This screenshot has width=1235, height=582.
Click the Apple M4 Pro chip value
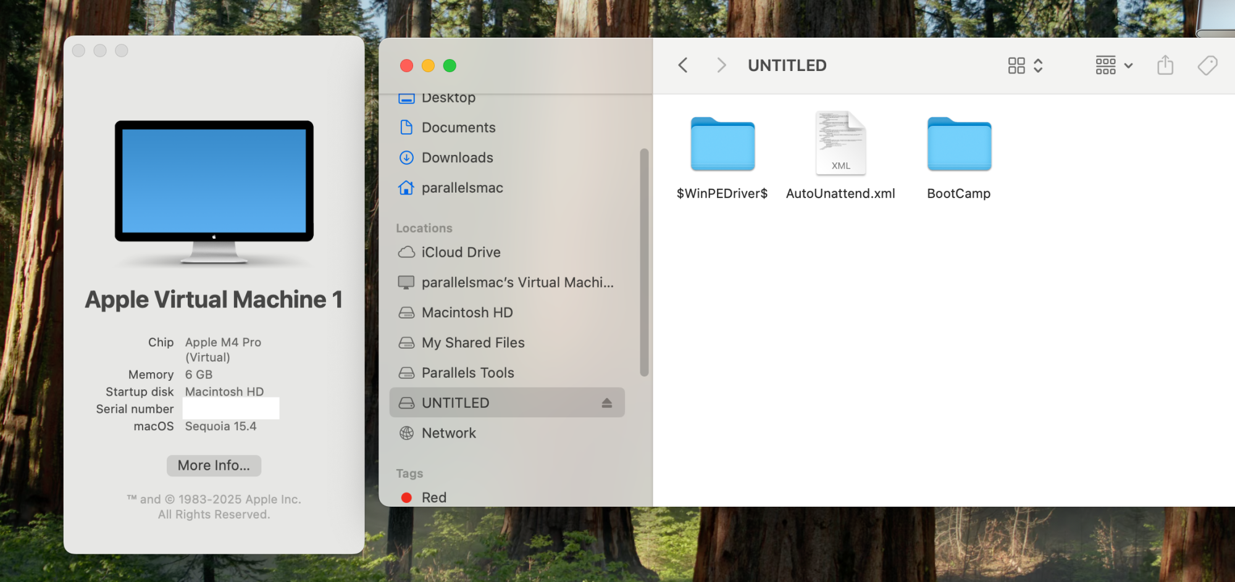pos(223,349)
